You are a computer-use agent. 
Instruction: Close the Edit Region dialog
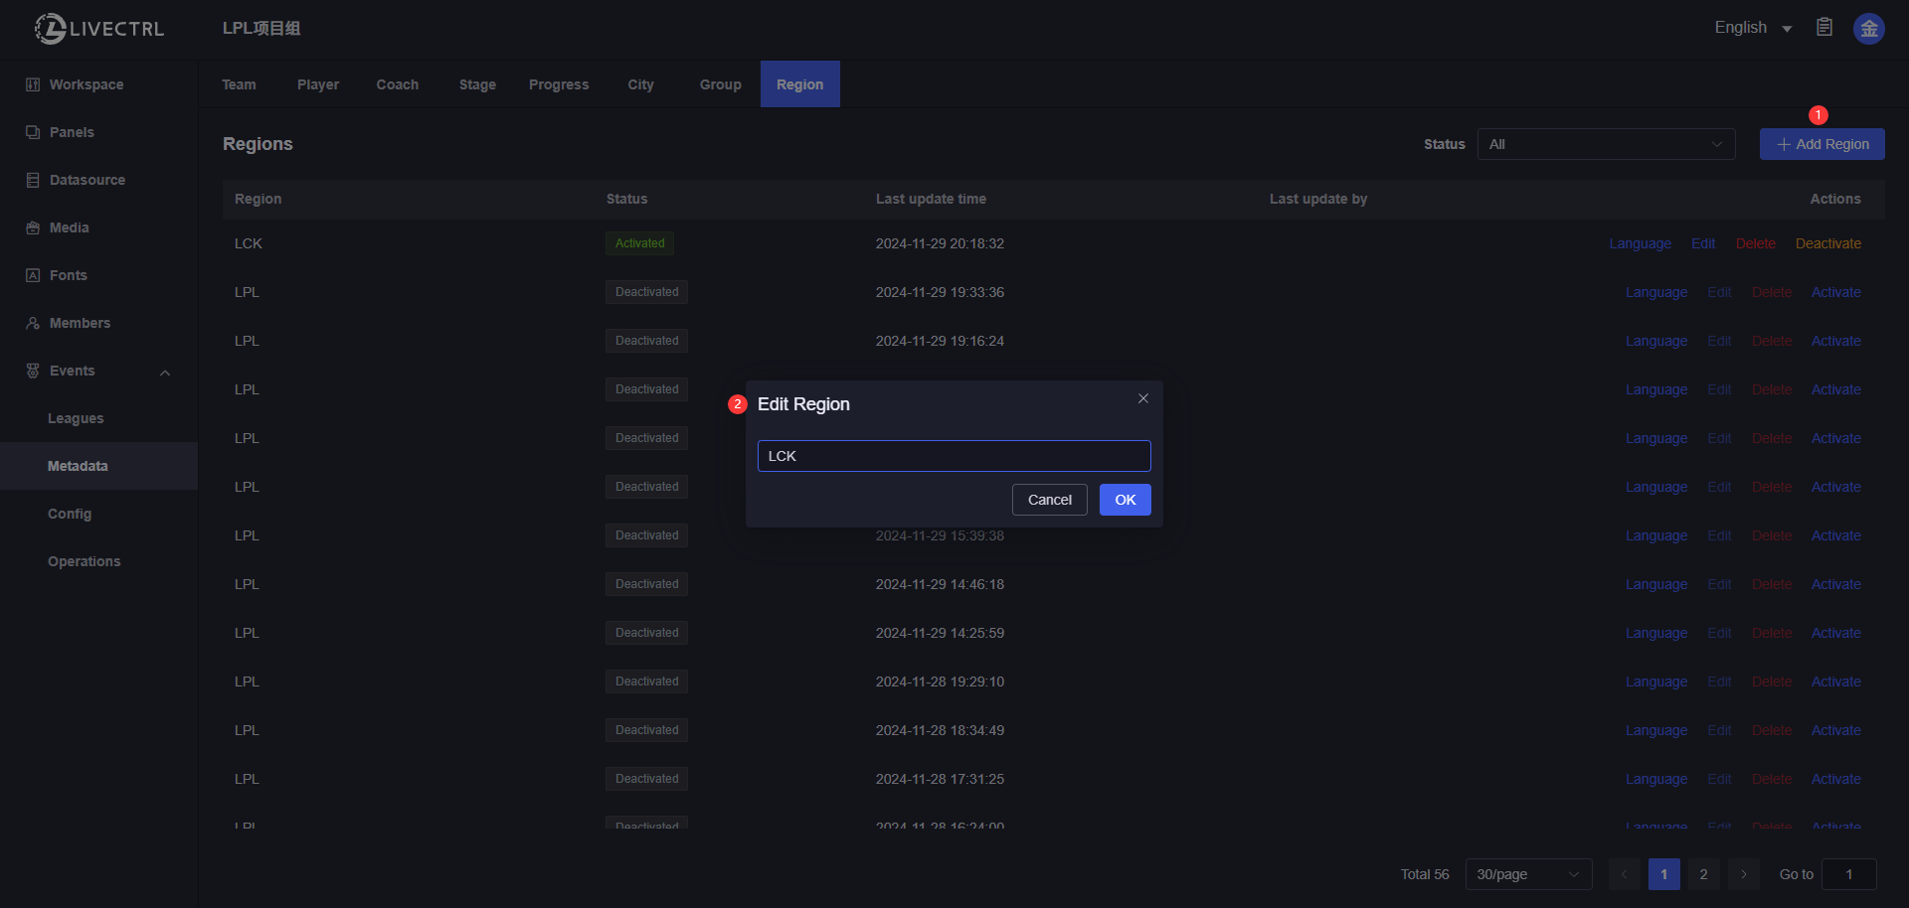1143,398
